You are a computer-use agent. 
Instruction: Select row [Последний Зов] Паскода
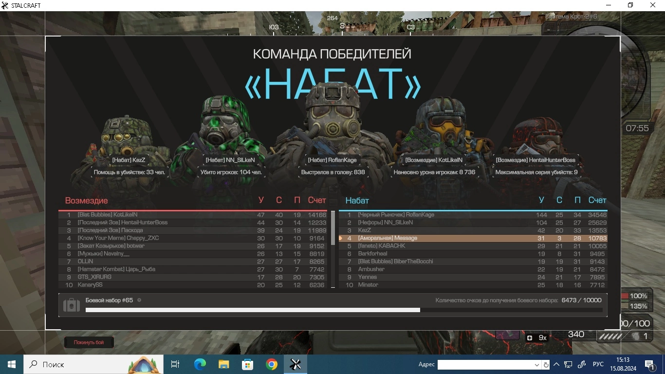pos(193,230)
